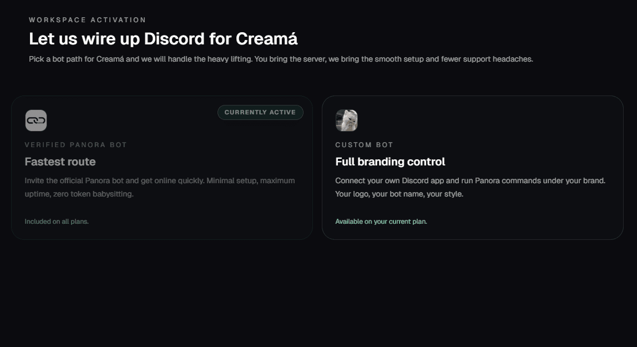Click the word Discord in the main heading

(174, 39)
